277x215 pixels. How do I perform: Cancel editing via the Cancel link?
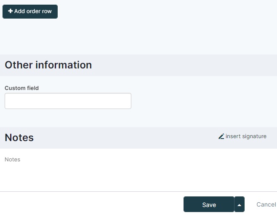[x=266, y=204]
